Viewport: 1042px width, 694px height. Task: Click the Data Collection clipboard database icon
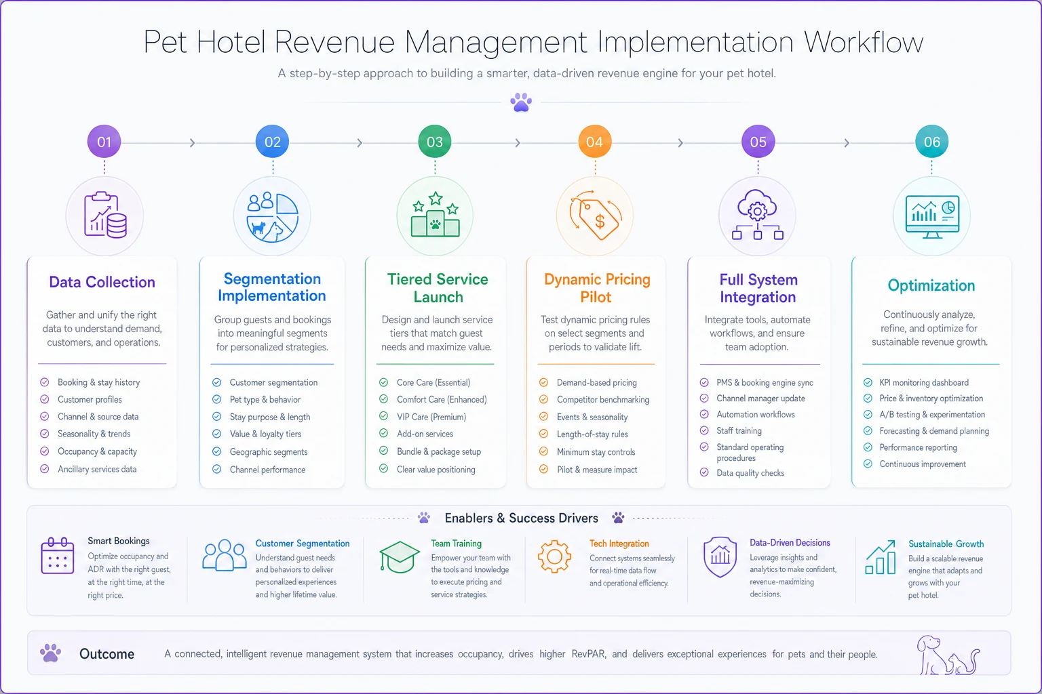(x=105, y=215)
